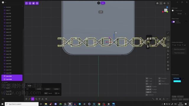The width and height of the screenshot is (189, 106).
Task: Toggle Enable snapping switch
Action: click(x=173, y=22)
